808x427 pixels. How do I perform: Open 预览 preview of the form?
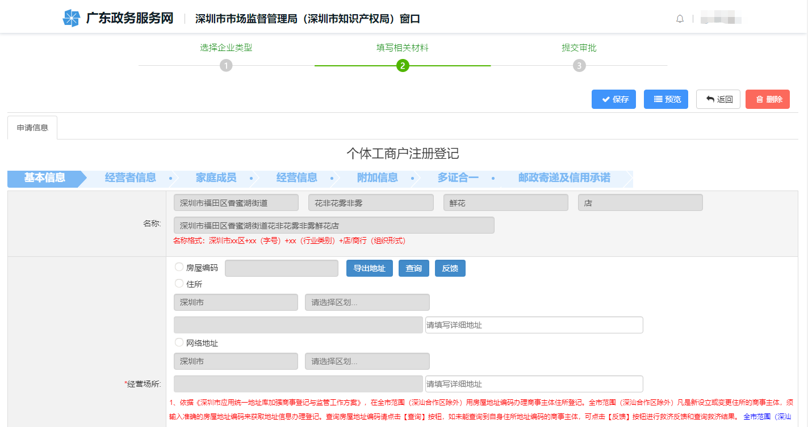(665, 99)
